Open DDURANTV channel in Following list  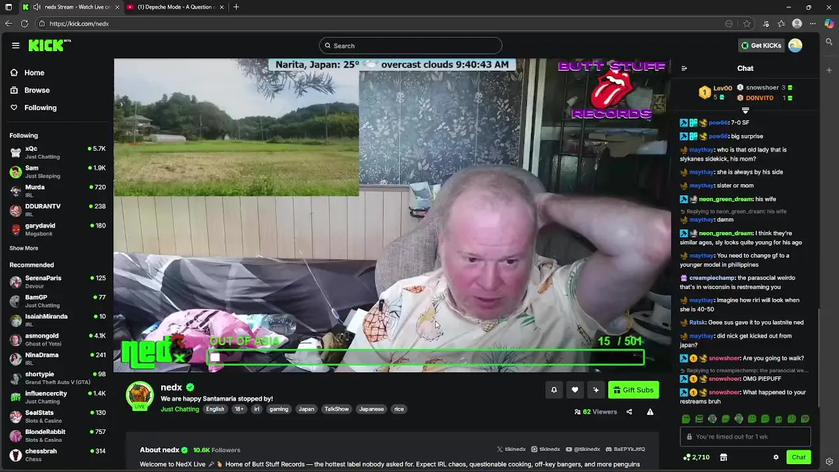pyautogui.click(x=57, y=210)
